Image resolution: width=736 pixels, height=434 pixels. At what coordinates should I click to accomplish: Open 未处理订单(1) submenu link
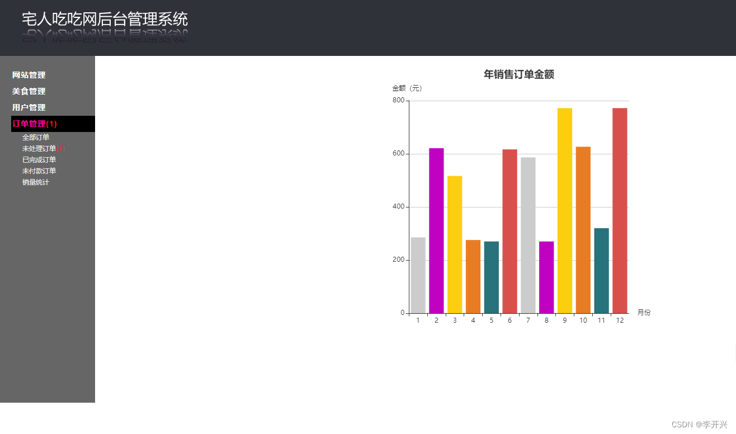pyautogui.click(x=44, y=148)
